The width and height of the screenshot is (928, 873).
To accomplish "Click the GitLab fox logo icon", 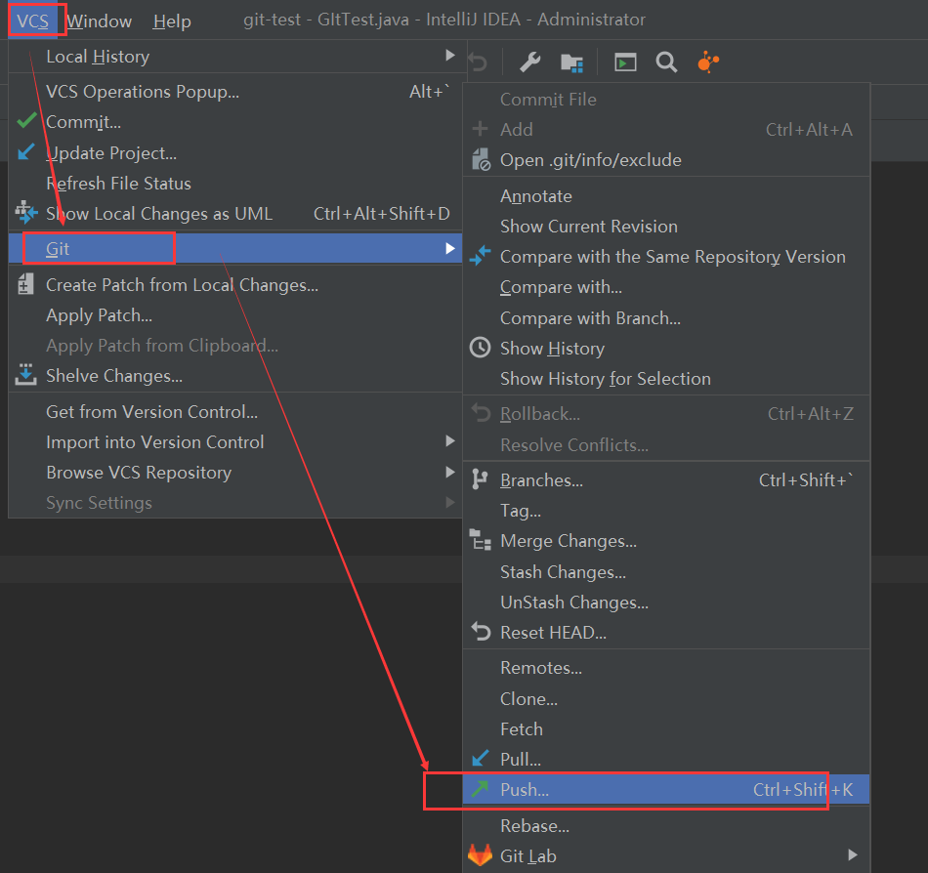I will coord(480,854).
